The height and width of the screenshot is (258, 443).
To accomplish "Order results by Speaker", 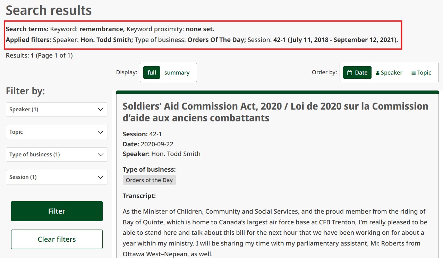I will click(389, 72).
